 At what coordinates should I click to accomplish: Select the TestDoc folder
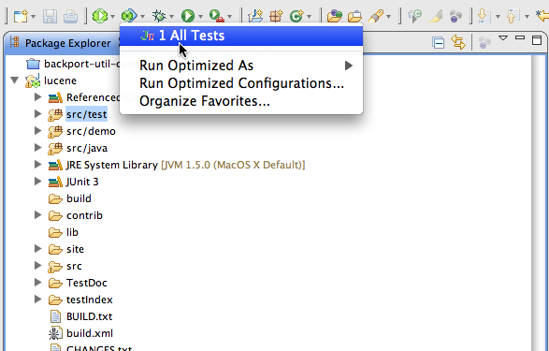tap(86, 283)
